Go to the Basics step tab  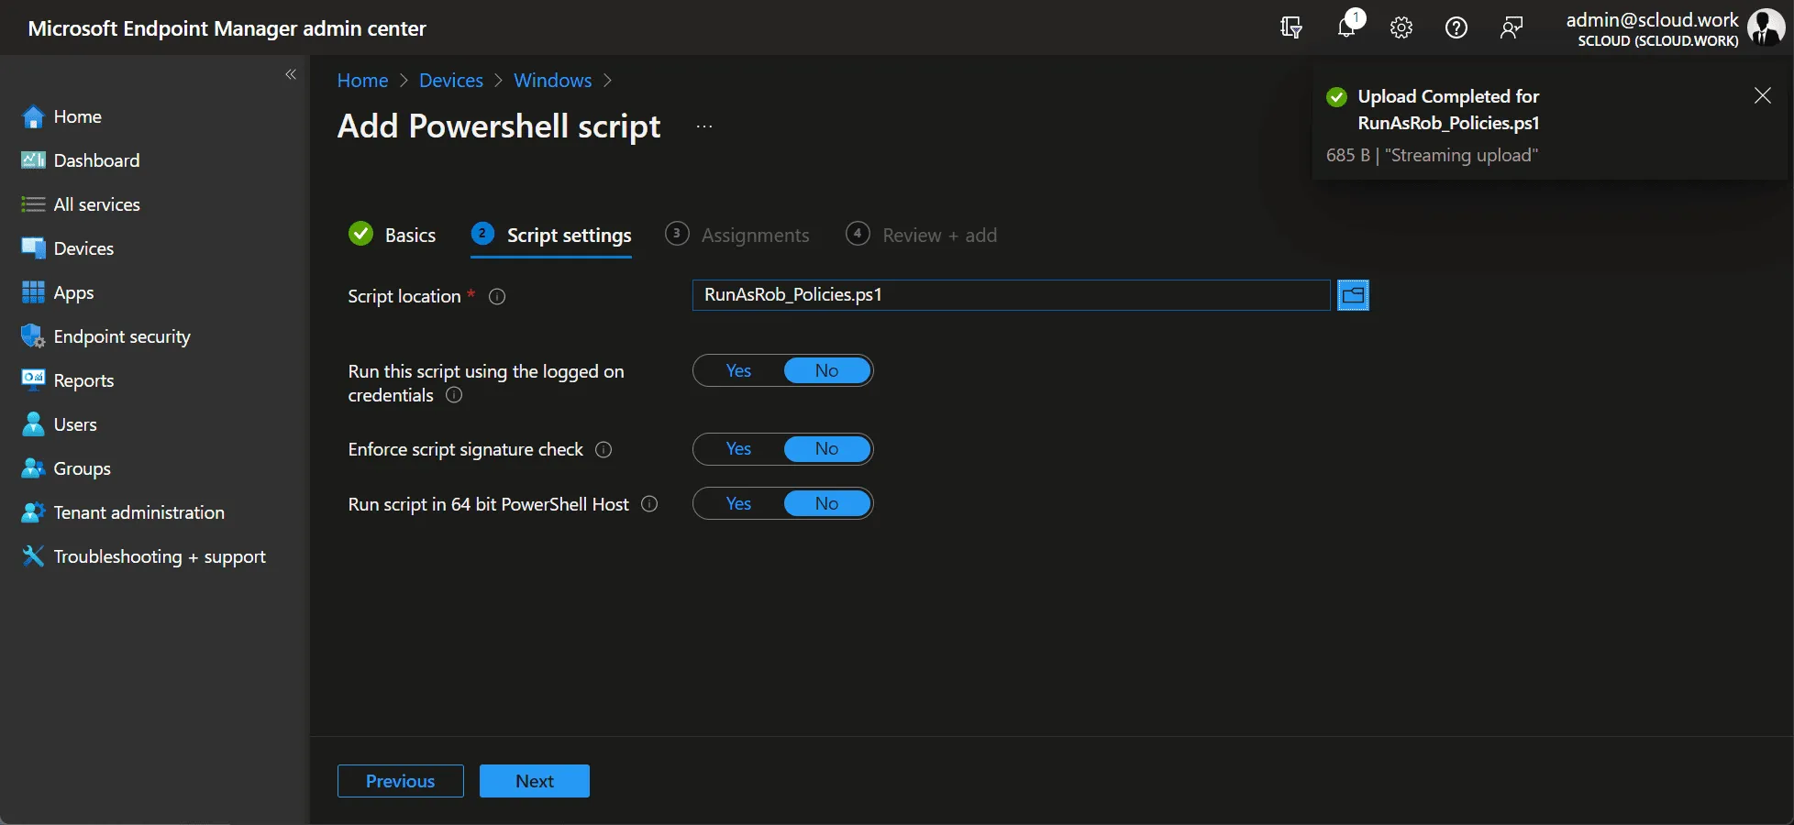coord(393,235)
